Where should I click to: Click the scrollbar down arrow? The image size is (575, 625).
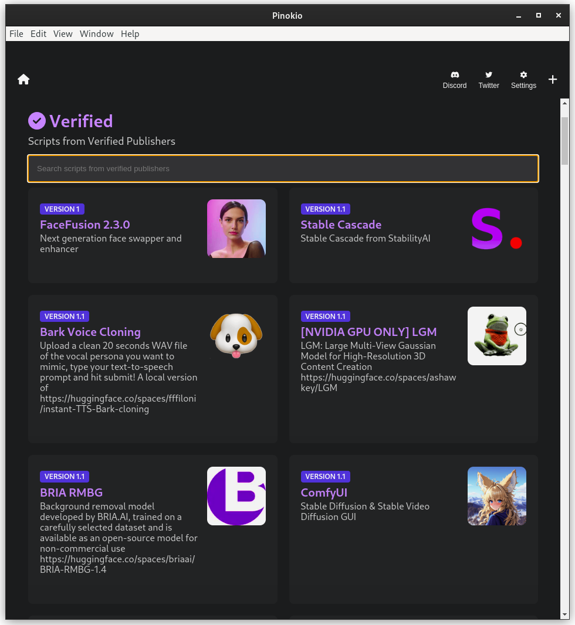pyautogui.click(x=564, y=615)
